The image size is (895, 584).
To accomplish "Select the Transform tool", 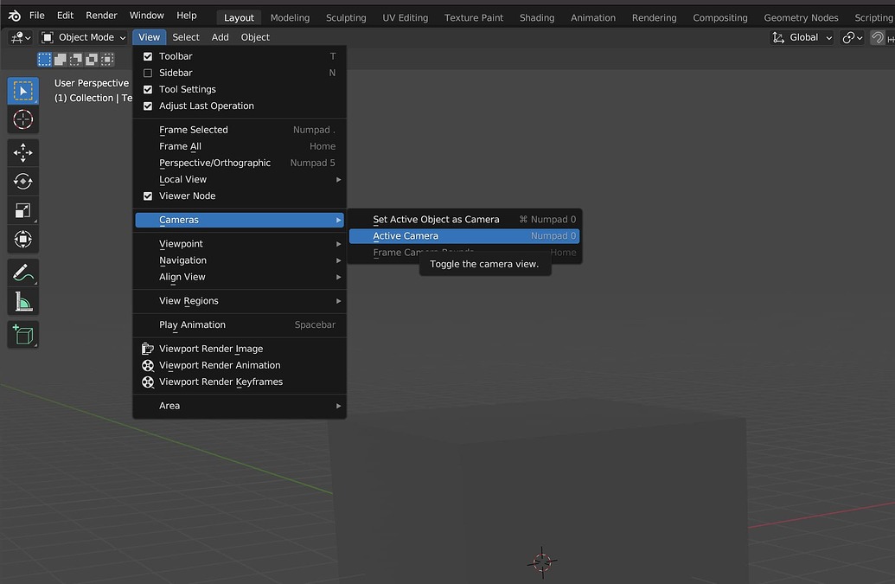I will coord(22,239).
